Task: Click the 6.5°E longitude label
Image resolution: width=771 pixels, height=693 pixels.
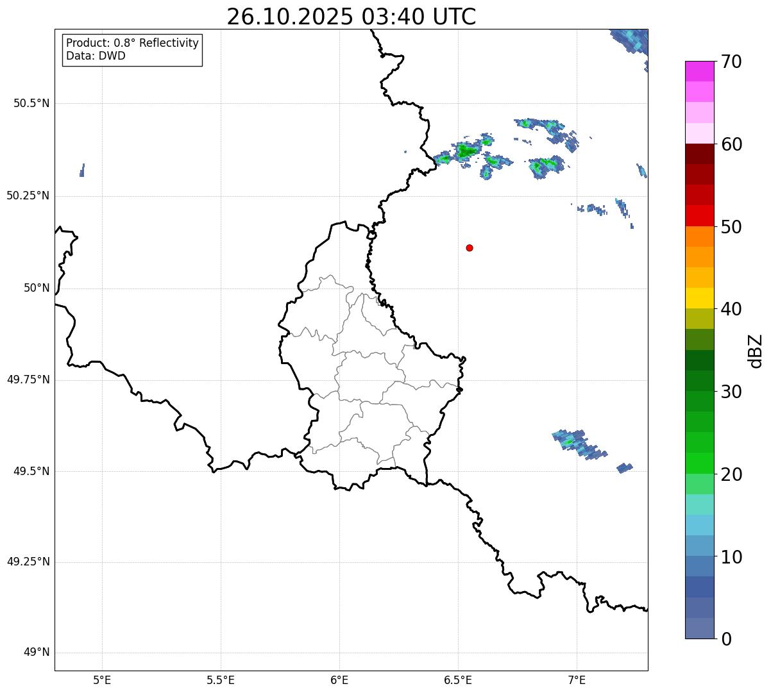Action: tap(458, 680)
